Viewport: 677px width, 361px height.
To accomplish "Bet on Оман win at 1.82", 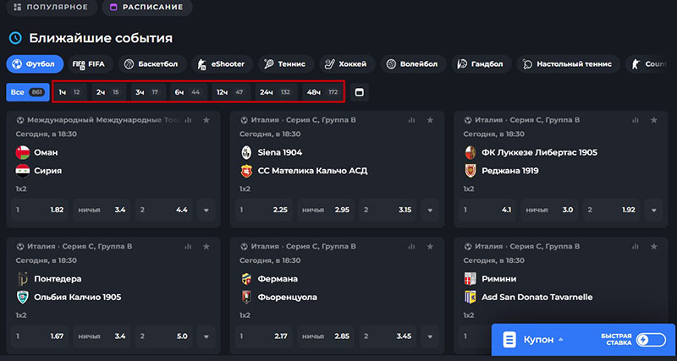I will (41, 210).
